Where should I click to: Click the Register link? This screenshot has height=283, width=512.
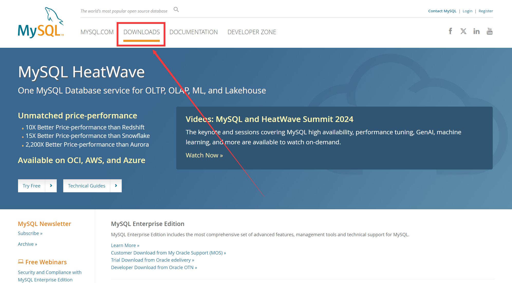click(486, 11)
